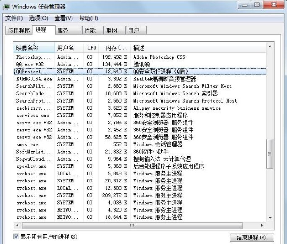Sort by 映像名称 column header

pyautogui.click(x=34, y=48)
